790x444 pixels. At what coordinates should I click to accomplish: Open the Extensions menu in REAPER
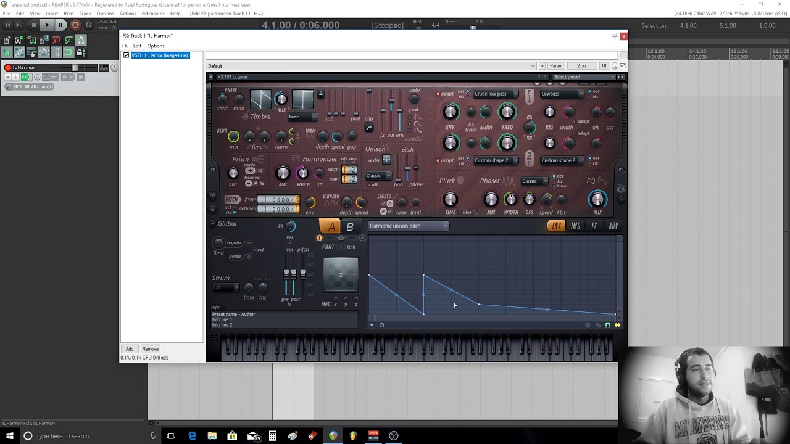coord(153,14)
